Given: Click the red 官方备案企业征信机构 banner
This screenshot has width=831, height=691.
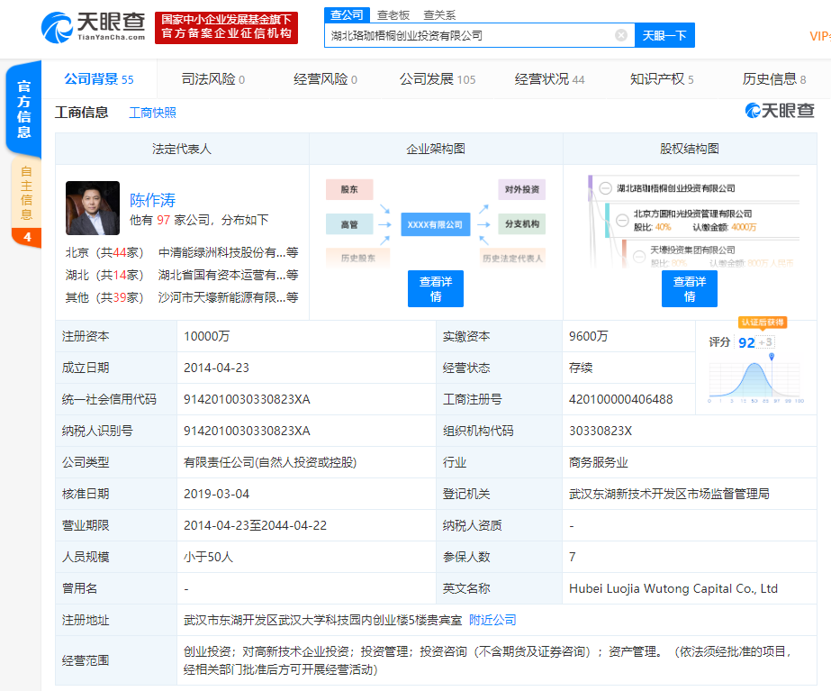Looking at the screenshot, I should (x=226, y=27).
